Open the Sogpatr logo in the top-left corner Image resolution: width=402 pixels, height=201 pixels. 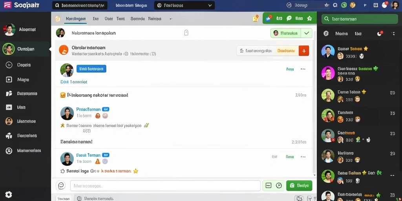(x=22, y=5)
